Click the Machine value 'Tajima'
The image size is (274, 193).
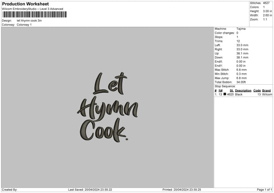point(241,29)
